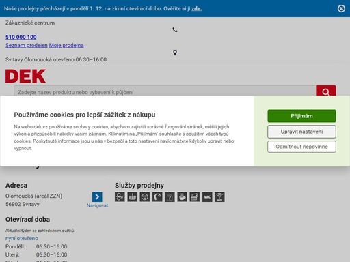Click the 'Zákaznické centrum' label
The image size is (350, 262).
point(30,23)
